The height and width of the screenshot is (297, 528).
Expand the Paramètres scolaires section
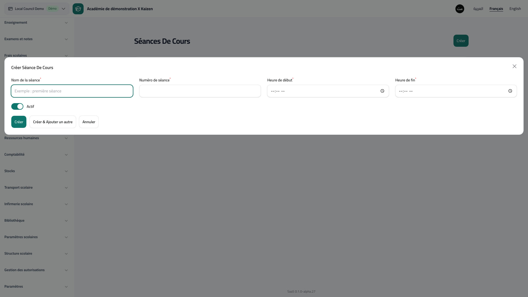[36, 237]
